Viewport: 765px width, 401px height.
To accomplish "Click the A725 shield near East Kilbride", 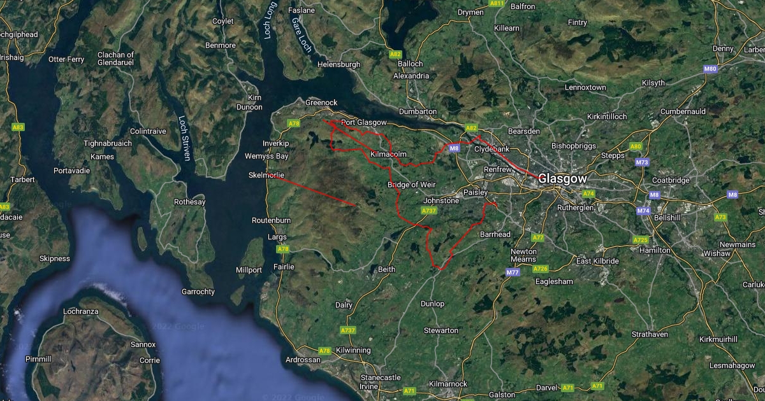I will tap(640, 240).
